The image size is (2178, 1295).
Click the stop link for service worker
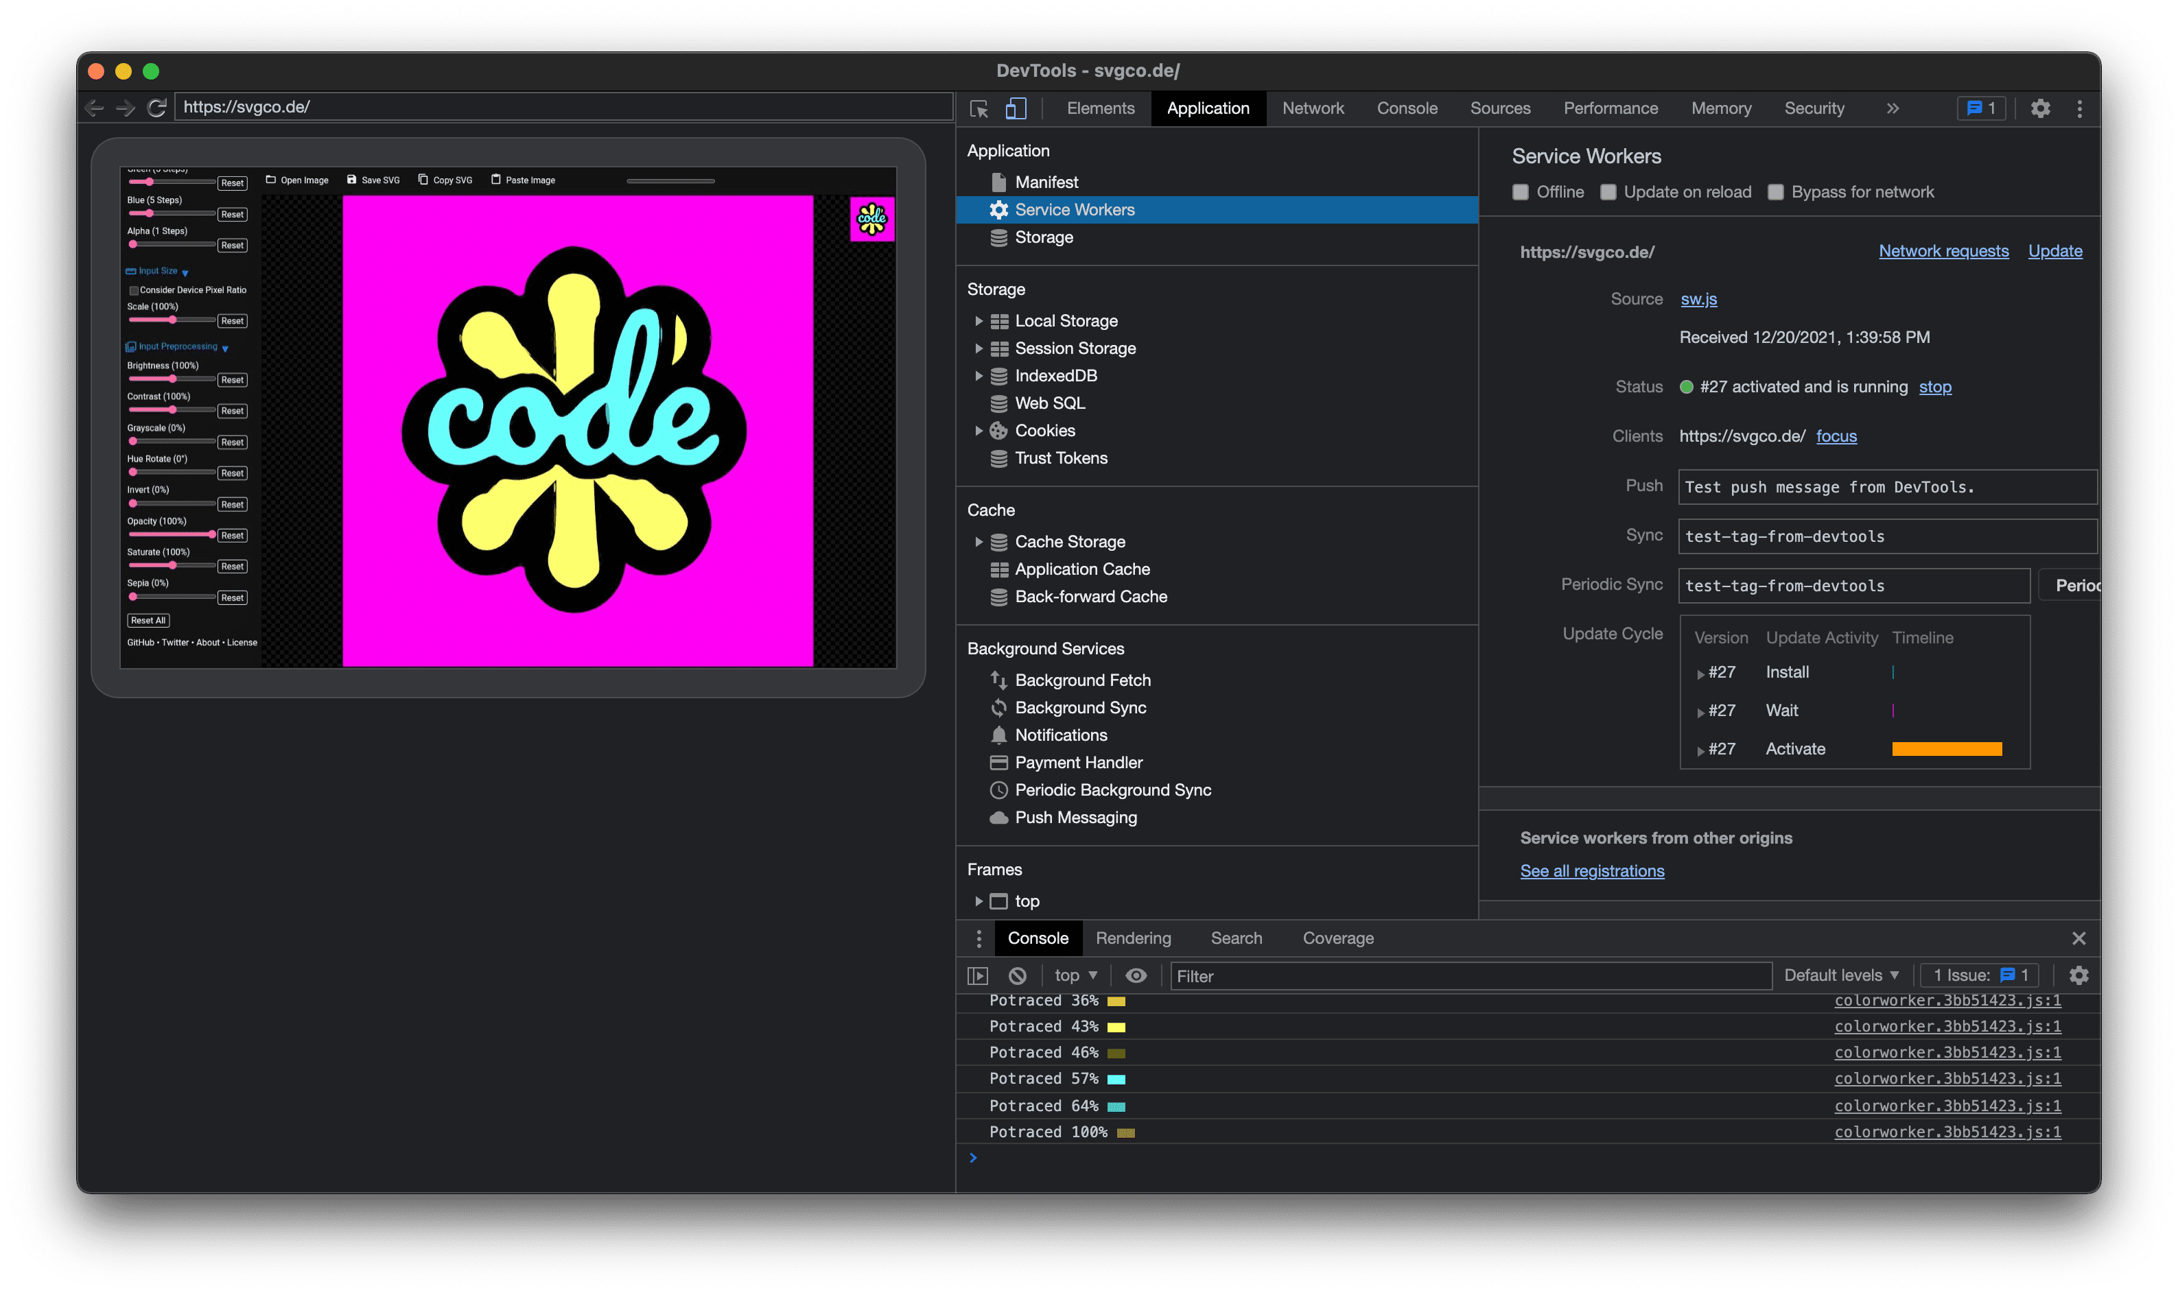(1933, 385)
